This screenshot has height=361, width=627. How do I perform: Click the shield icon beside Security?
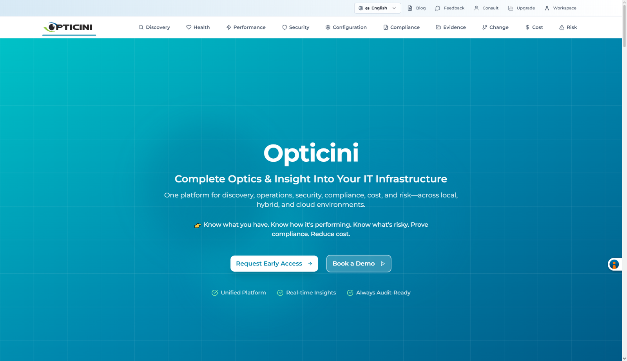point(285,27)
